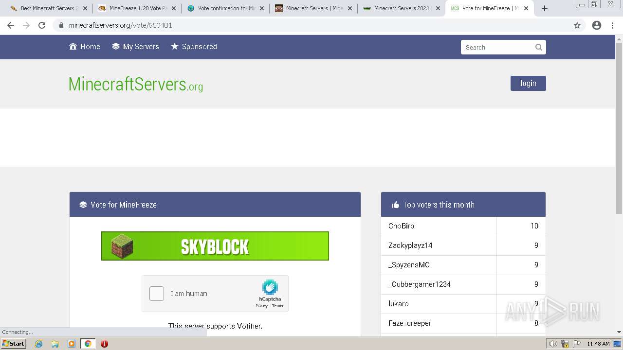Click the SKYBLOCK server banner
Image resolution: width=623 pixels, height=350 pixels.
point(215,246)
